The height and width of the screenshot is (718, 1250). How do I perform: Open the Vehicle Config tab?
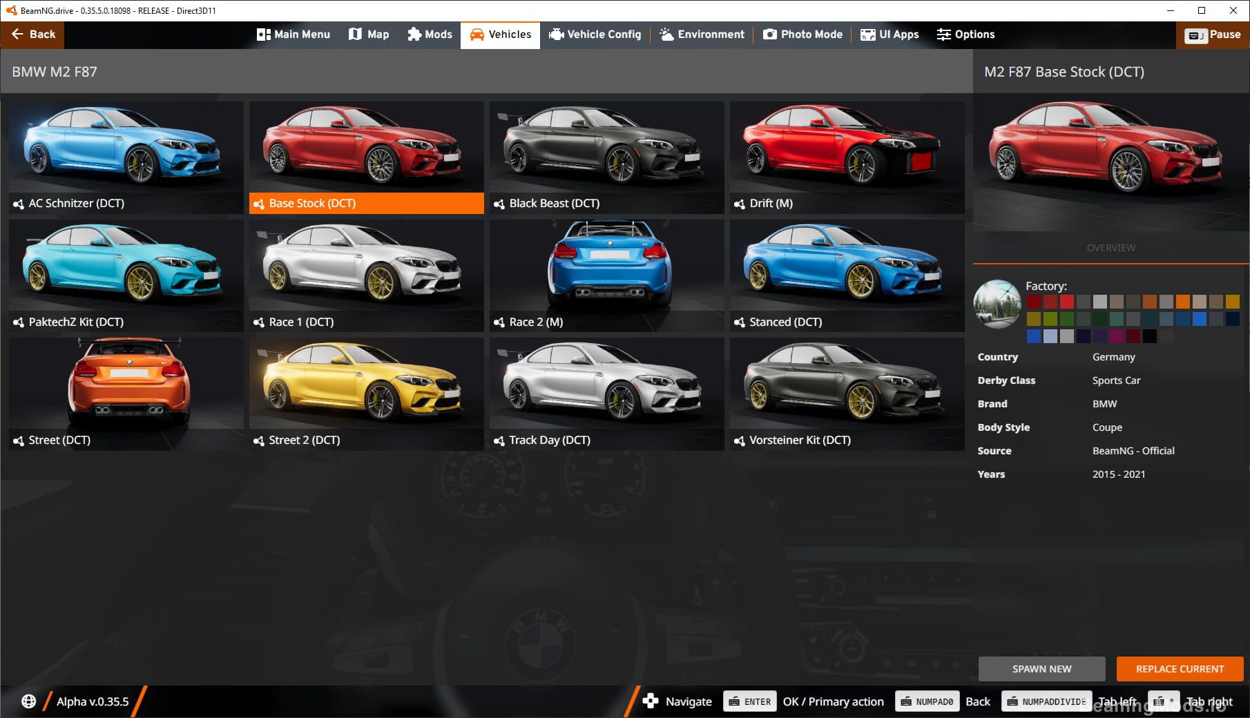(x=595, y=35)
